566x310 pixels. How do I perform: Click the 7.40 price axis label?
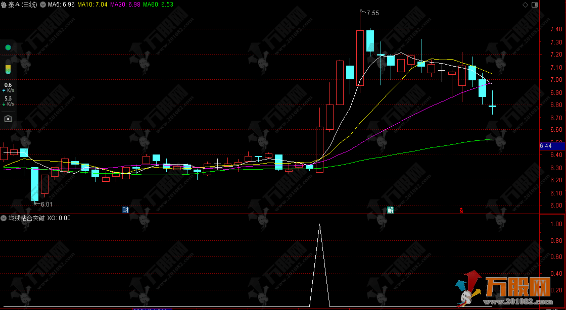(556, 29)
